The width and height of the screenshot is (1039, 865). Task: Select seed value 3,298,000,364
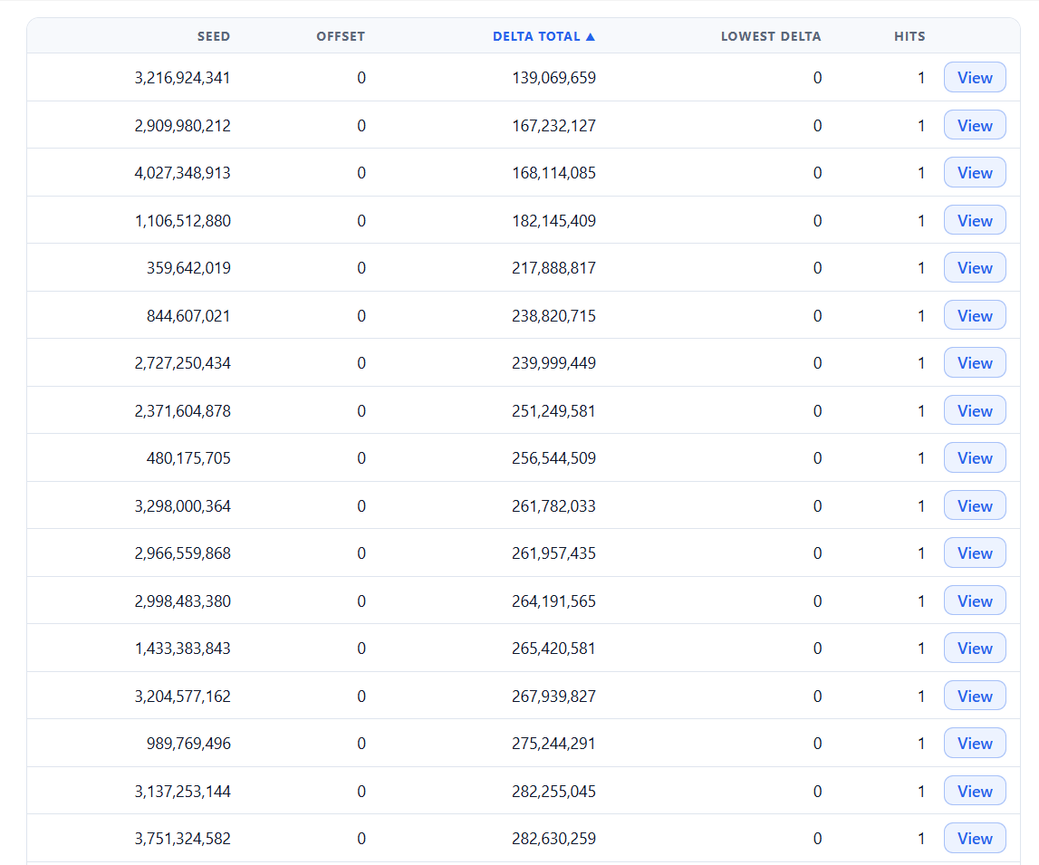pos(182,505)
